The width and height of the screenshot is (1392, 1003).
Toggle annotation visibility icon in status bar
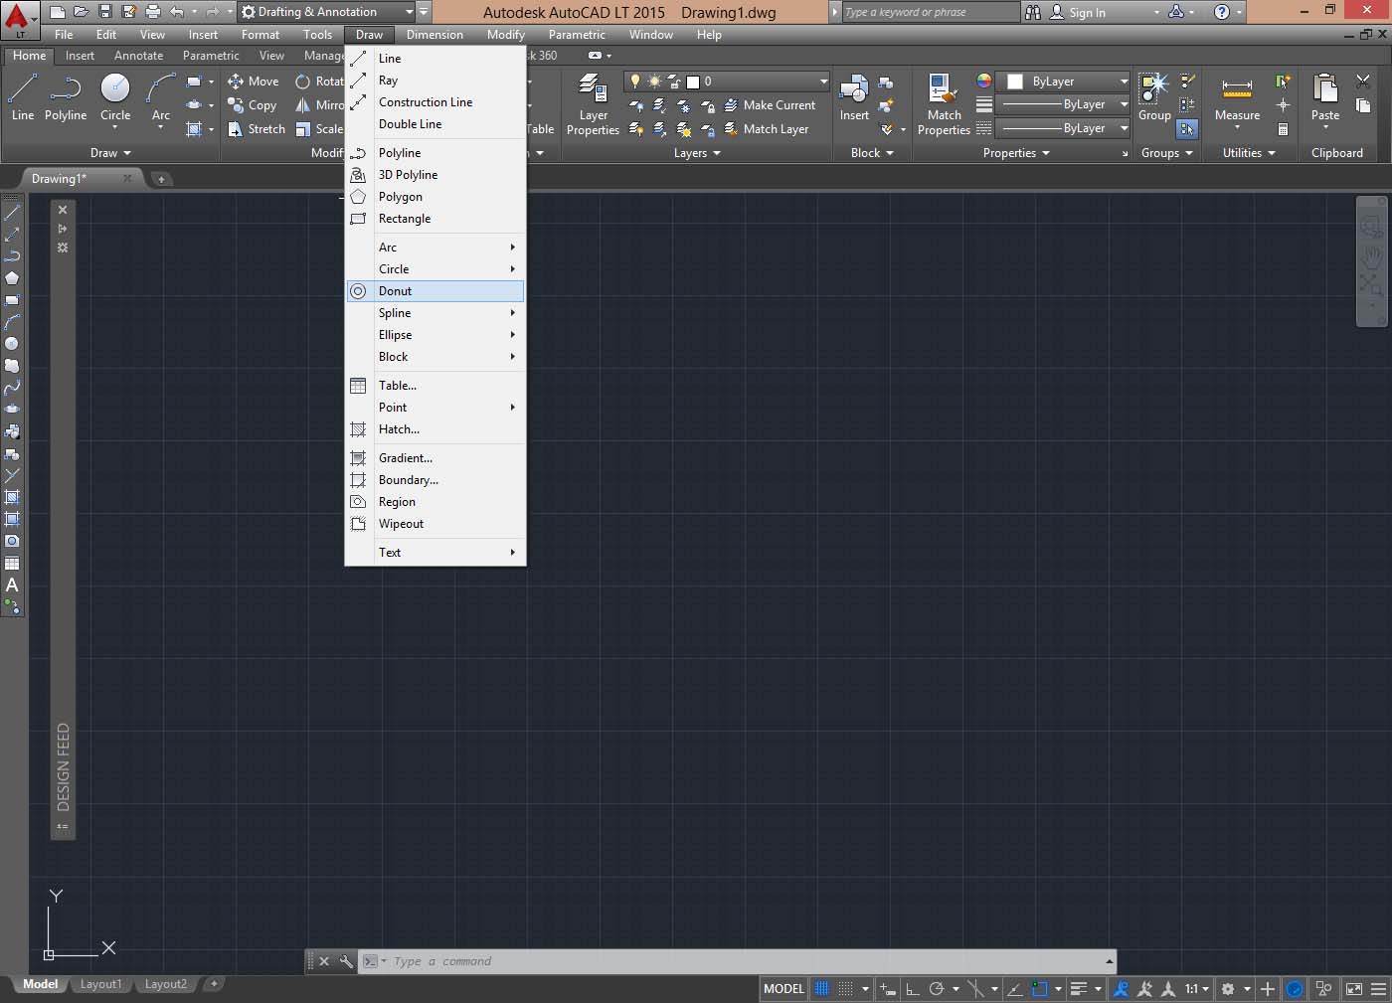pos(1121,989)
